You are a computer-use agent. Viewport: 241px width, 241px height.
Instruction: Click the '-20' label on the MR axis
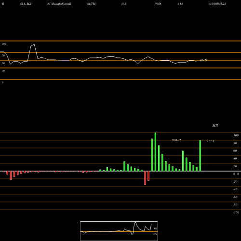[x=235, y=182]
